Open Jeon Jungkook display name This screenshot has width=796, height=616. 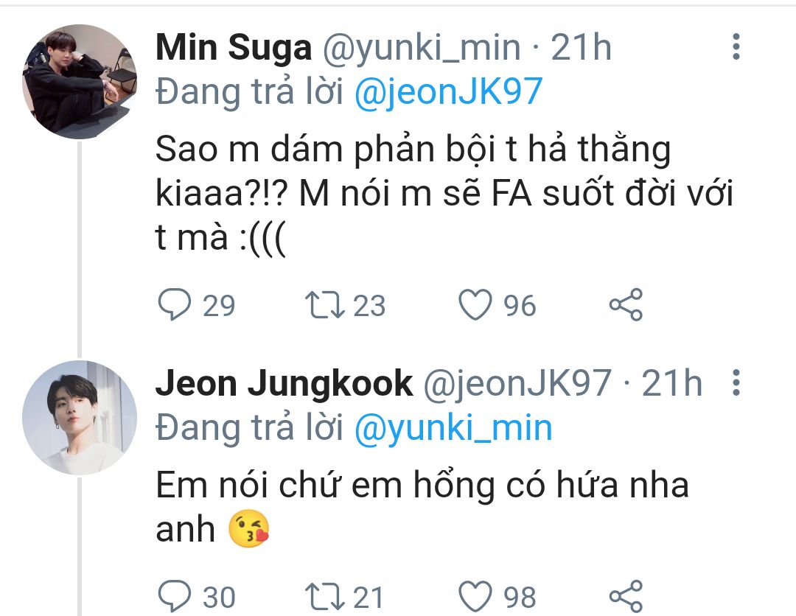pos(284,384)
